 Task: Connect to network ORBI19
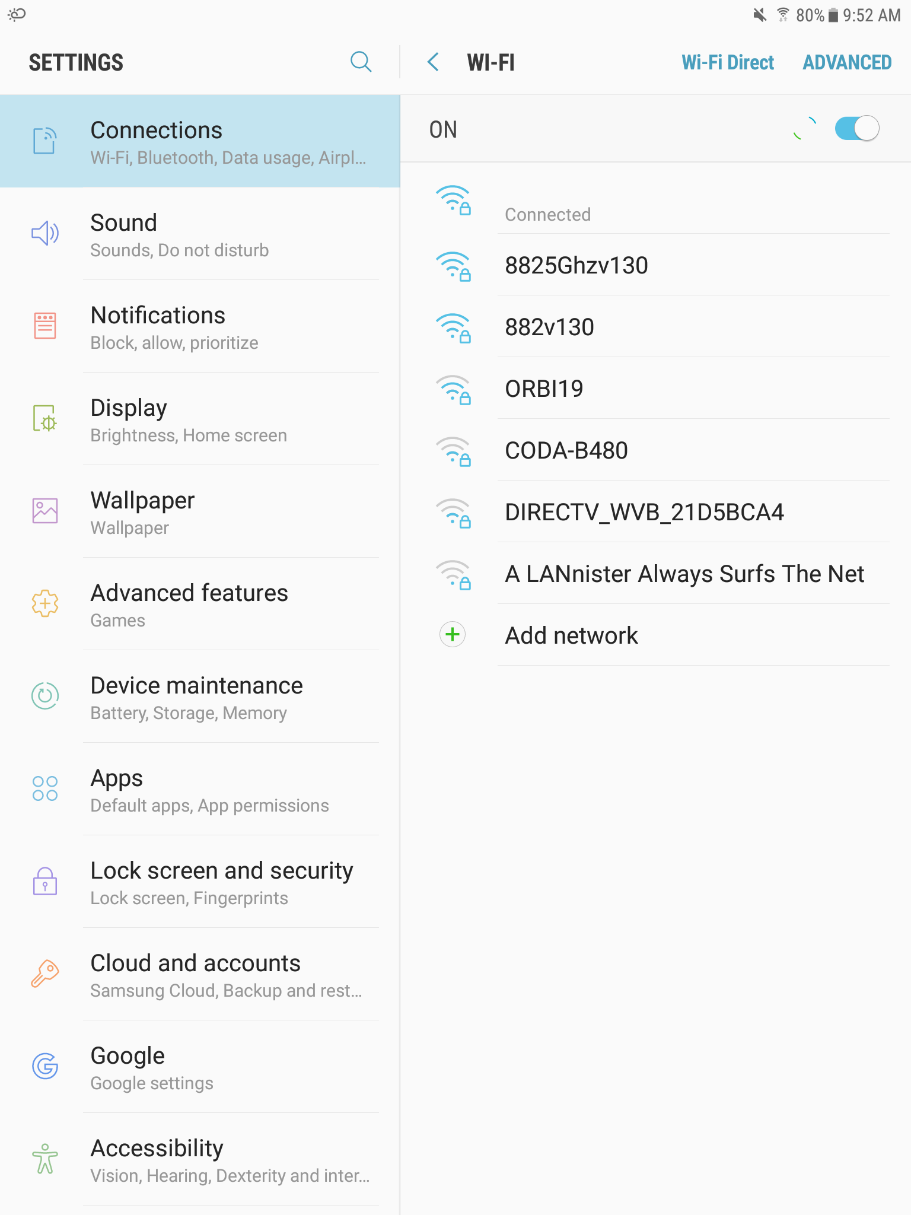pyautogui.click(x=656, y=389)
